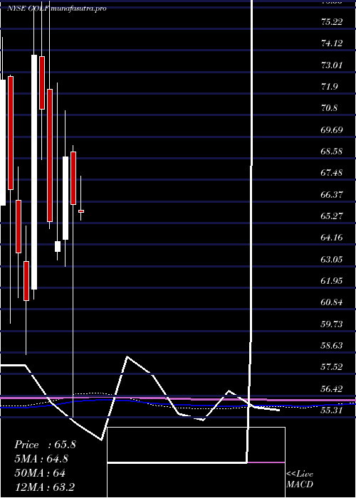
Task: Click the 71.9 price axis label
Action: pyautogui.click(x=329, y=87)
